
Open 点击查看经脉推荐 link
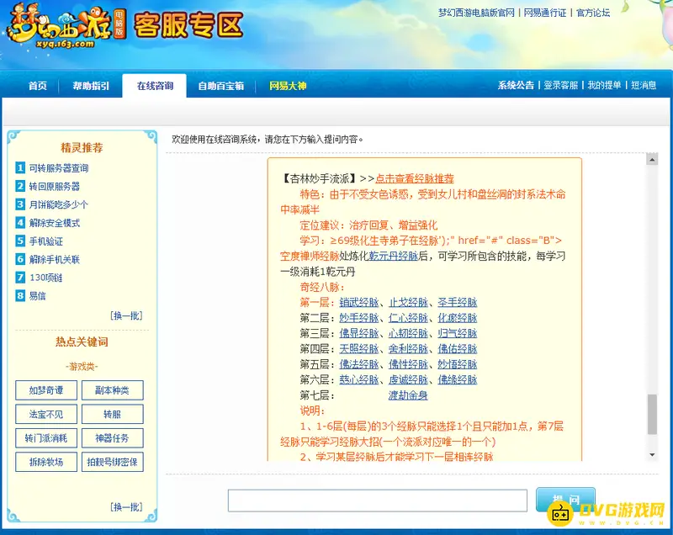click(414, 179)
